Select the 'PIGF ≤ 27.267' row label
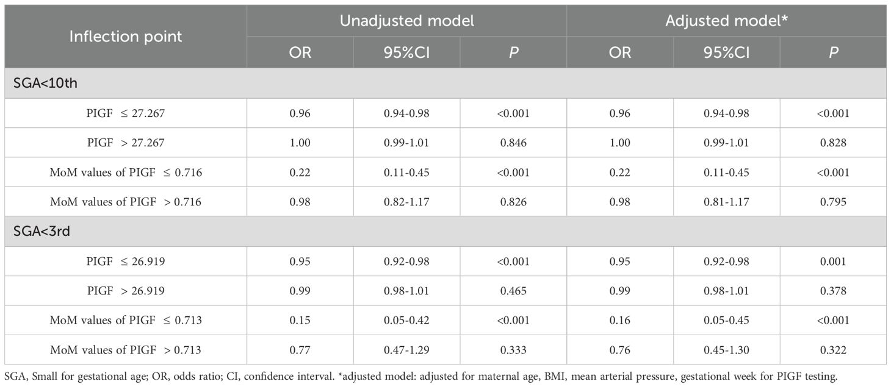Image resolution: width=891 pixels, height=387 pixels. (x=126, y=113)
